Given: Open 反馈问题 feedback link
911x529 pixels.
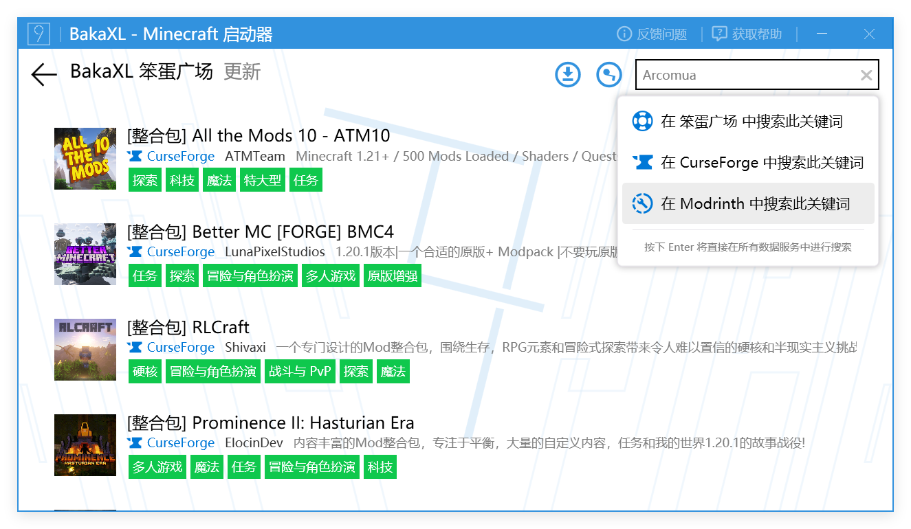Looking at the screenshot, I should pos(652,34).
